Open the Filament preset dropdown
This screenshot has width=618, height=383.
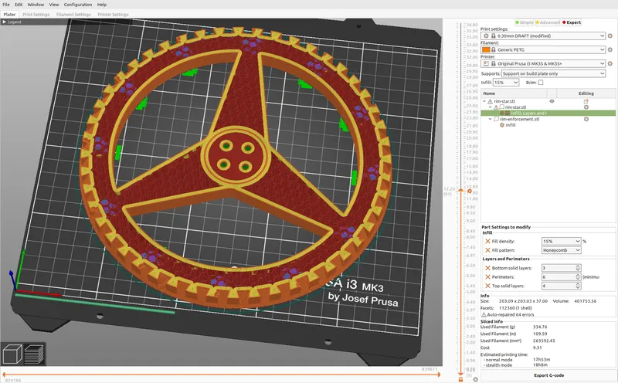coord(543,49)
